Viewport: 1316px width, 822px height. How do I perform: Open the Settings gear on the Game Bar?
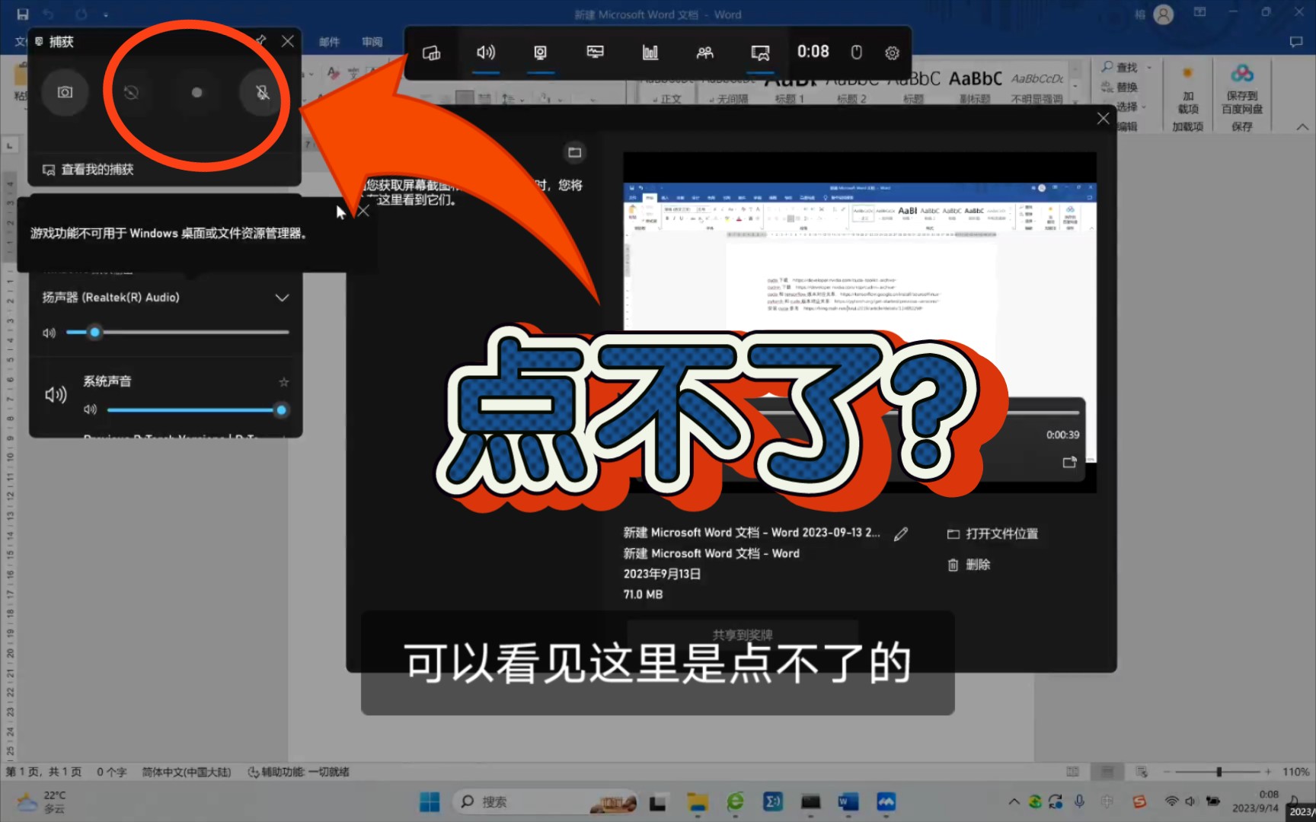(892, 52)
